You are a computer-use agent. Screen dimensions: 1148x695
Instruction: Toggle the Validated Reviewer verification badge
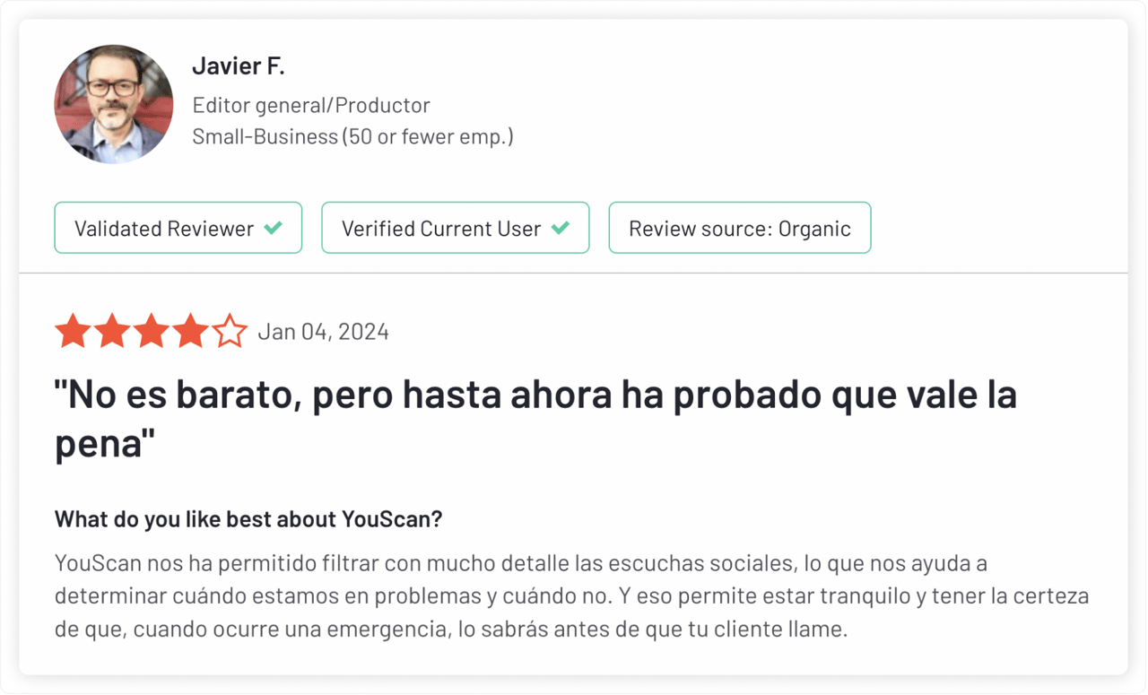[178, 228]
